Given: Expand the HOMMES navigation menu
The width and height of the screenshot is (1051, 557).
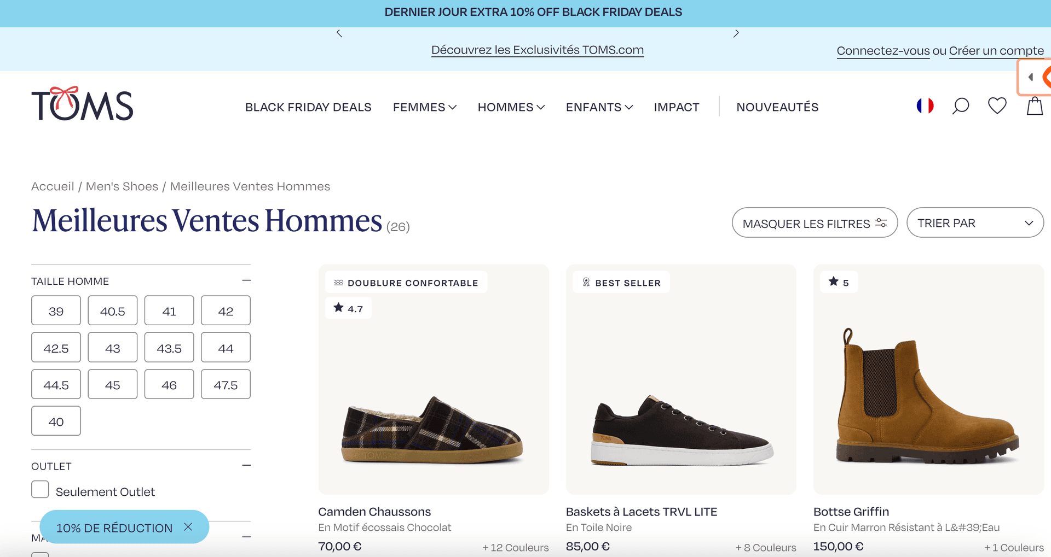Looking at the screenshot, I should click(510, 107).
